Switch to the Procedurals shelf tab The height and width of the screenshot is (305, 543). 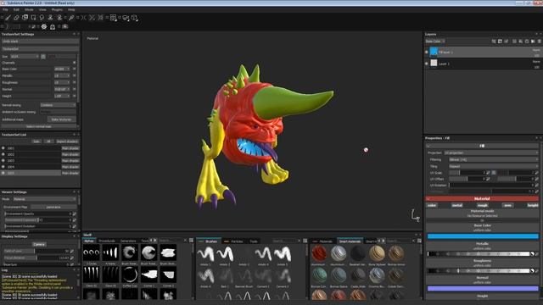click(x=107, y=241)
